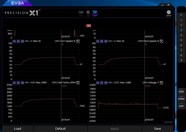186x132 pixels.
Task: Reset settings with Default button
Action: pos(60,129)
